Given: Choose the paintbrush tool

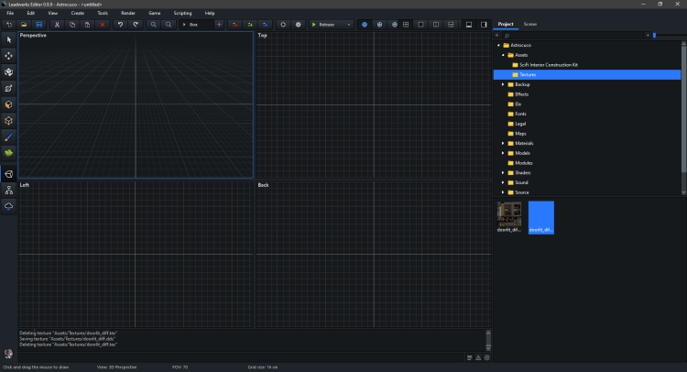Looking at the screenshot, I should pos(9,137).
